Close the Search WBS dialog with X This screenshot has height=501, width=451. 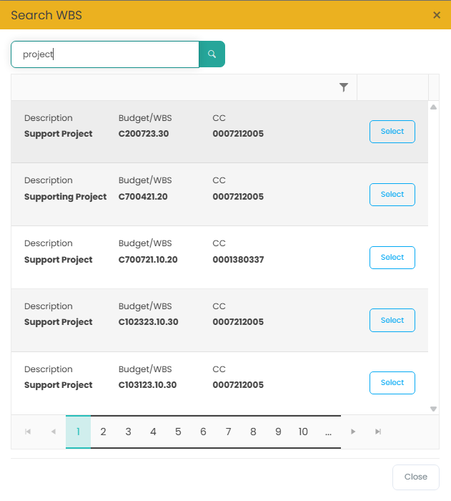click(x=437, y=15)
